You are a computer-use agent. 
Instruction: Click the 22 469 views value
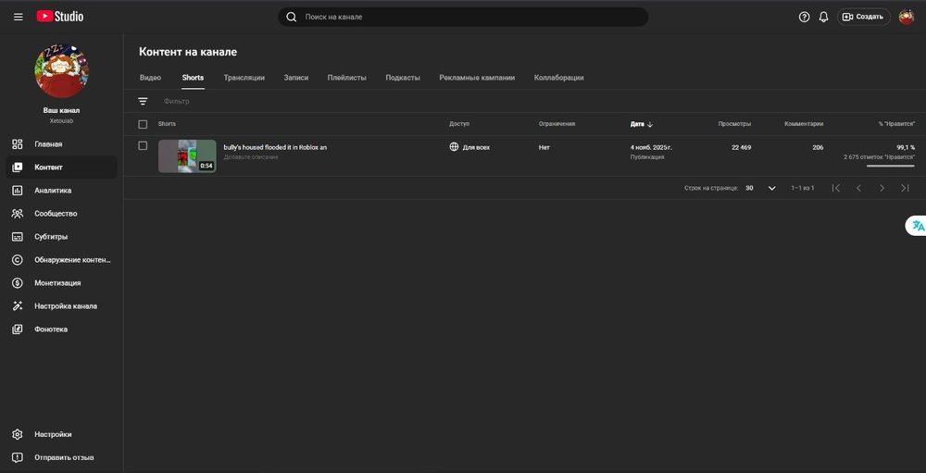coord(741,147)
